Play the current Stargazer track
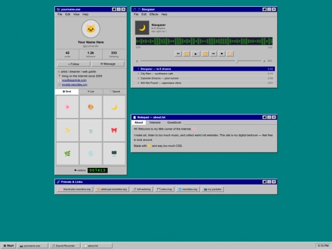 coord(196,53)
